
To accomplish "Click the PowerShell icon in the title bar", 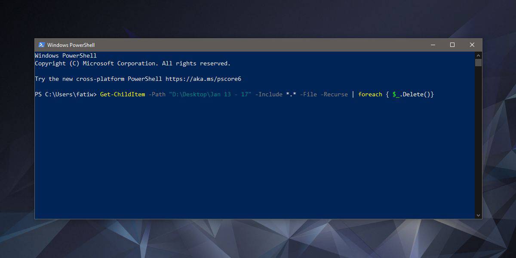I will (41, 45).
